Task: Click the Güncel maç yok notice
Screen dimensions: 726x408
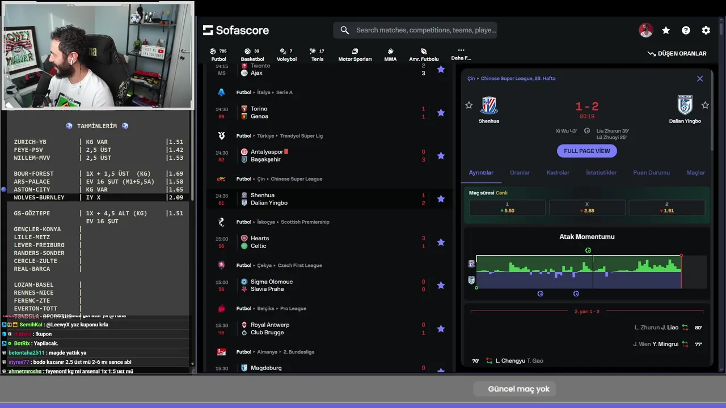Action: [x=513, y=389]
